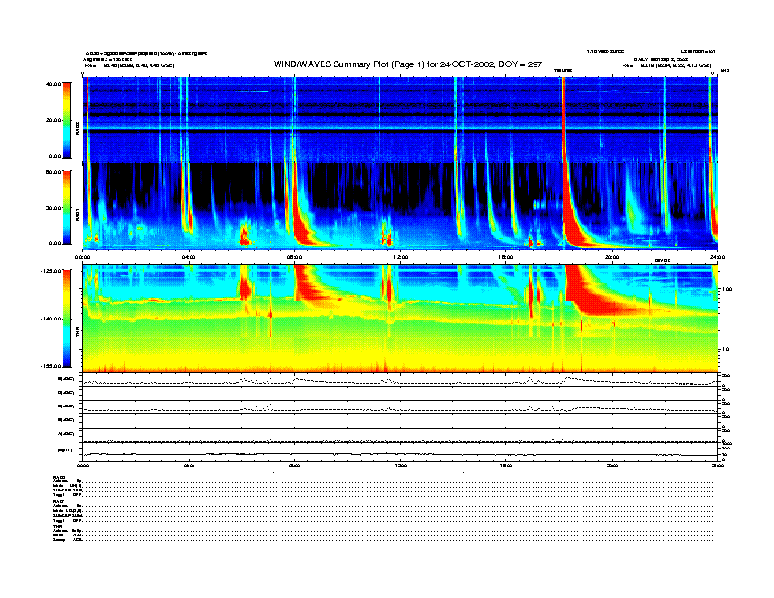
Task: Click the 24:00 time label below RAD1 spectrogram
Action: point(717,257)
